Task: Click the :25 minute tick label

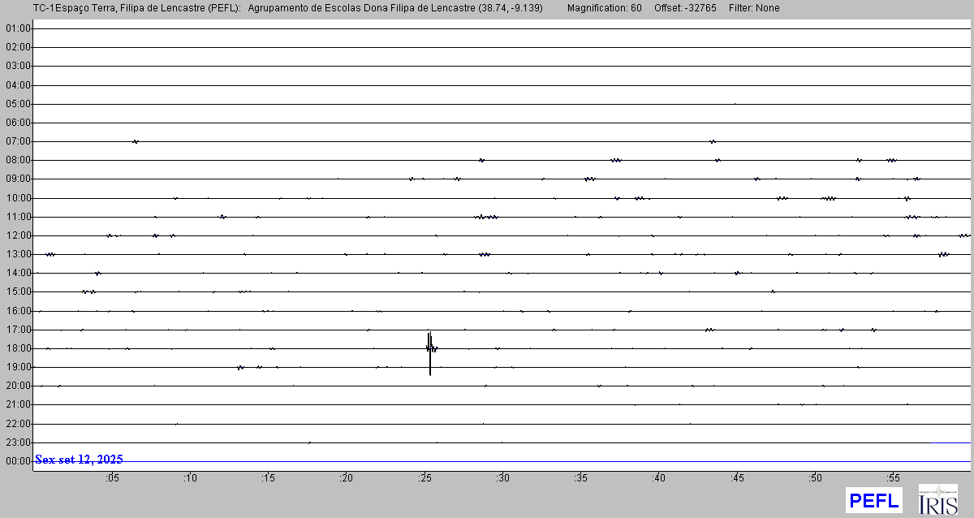Action: pyautogui.click(x=425, y=478)
